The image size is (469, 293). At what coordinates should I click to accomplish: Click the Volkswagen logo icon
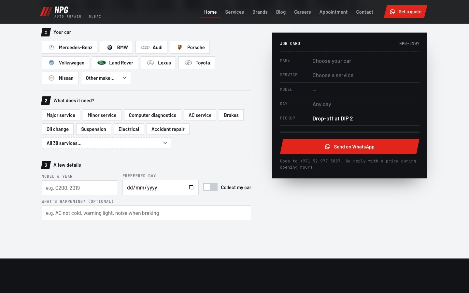(x=51, y=63)
